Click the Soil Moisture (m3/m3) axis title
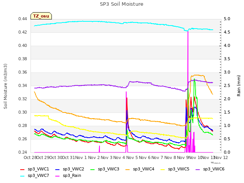The image size is (244, 183). click(5, 86)
